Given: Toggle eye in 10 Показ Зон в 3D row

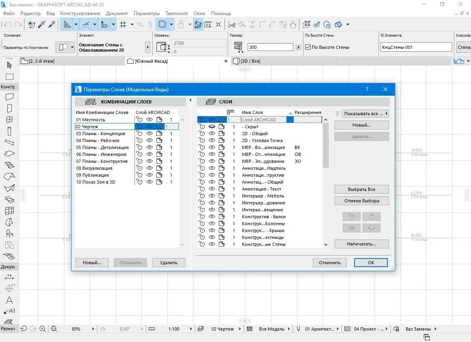Looking at the screenshot, I should [149, 182].
